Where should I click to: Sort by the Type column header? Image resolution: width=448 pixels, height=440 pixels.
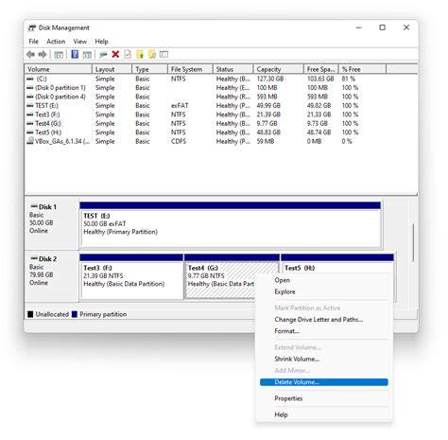tap(149, 69)
